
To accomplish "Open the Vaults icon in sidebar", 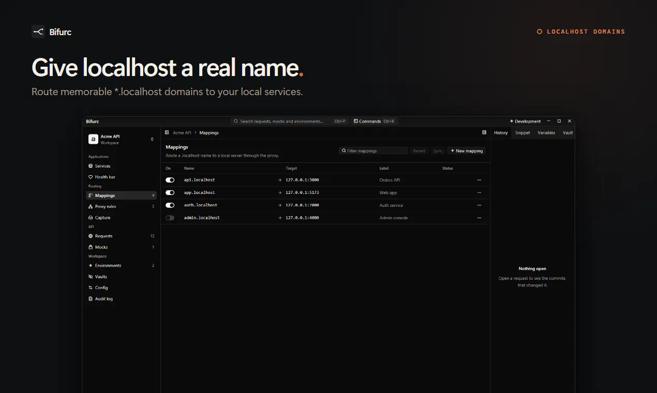I will tap(91, 277).
